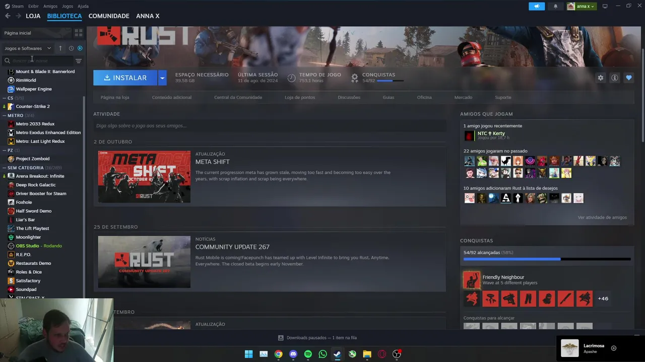Open the bell notifications icon
The height and width of the screenshot is (362, 645).
point(555,6)
